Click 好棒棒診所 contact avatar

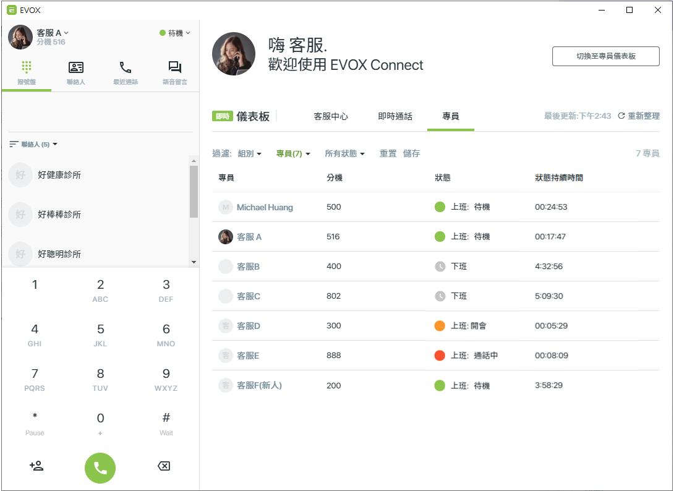pos(20,215)
